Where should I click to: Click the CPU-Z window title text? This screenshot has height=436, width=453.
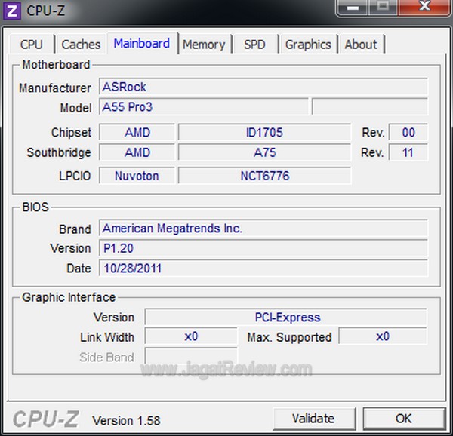click(x=45, y=11)
